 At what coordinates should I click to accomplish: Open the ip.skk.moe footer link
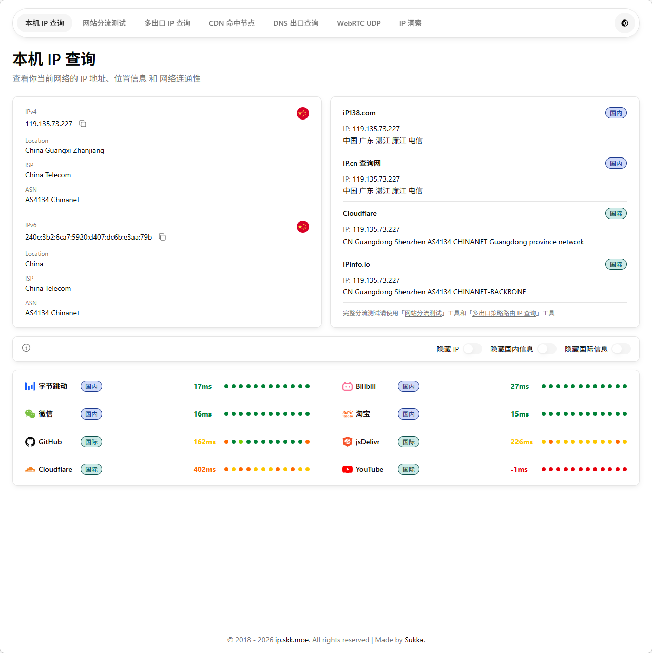tap(292, 640)
